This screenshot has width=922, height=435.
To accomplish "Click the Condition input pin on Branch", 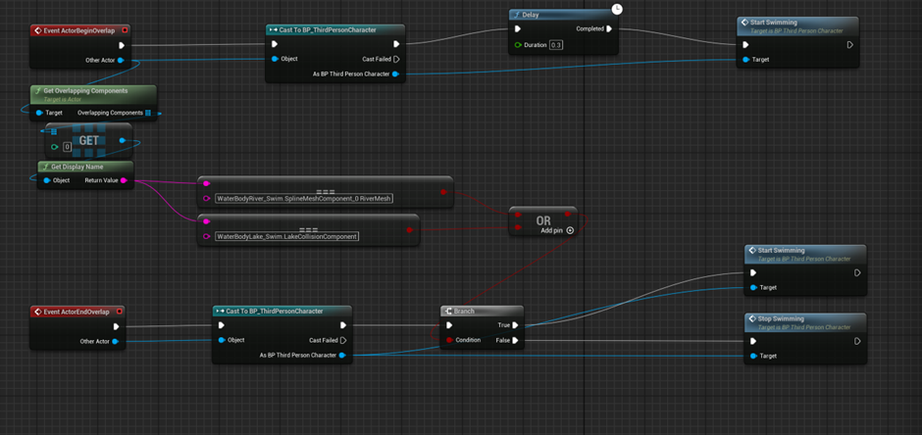I will tap(450, 341).
